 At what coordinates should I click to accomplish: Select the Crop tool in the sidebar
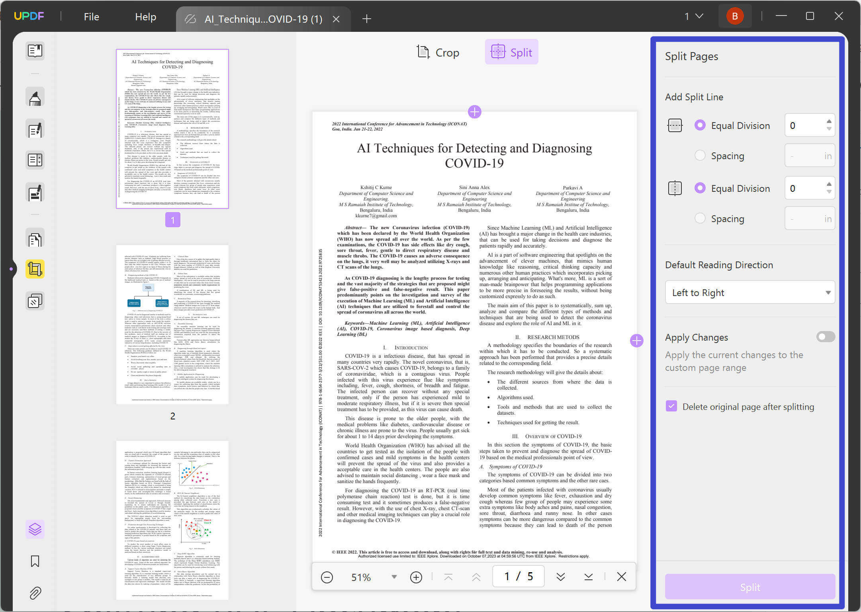coord(35,269)
